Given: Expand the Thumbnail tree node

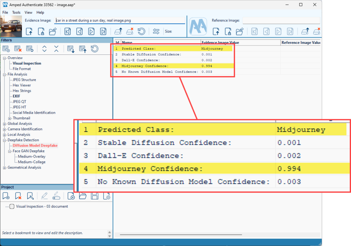Looking at the screenshot, I should 10,119.
